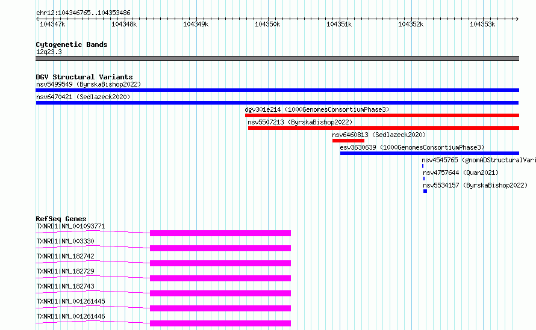
Task: Select the TXNRD1|NM_182742 transcript label
Action: coord(65,256)
